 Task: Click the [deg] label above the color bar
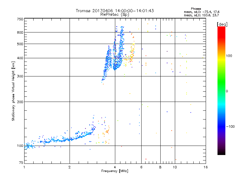click(222, 24)
